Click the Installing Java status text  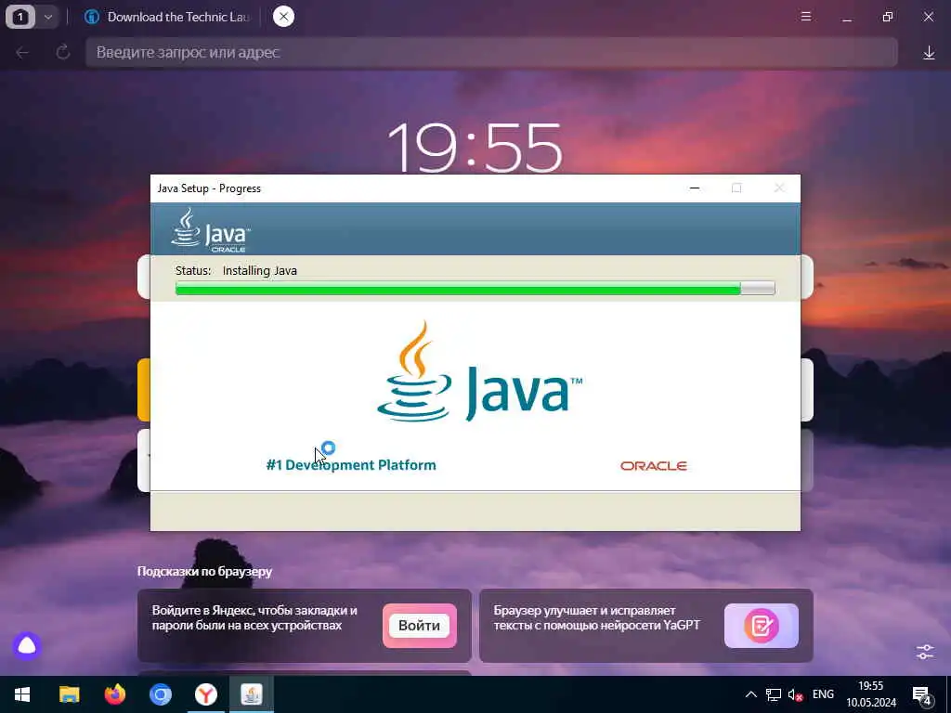coord(260,270)
